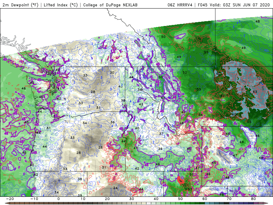Click the dewpoint value 35 on the map
This screenshot has width=273, height=205.
(x=85, y=75)
